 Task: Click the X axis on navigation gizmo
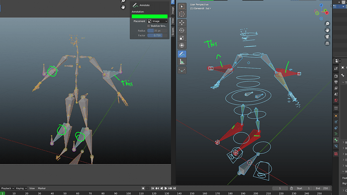(327, 13)
